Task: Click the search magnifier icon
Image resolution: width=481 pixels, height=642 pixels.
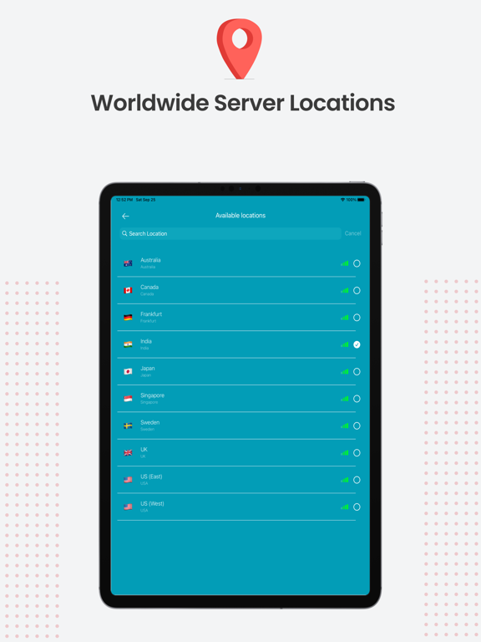Action: click(124, 233)
